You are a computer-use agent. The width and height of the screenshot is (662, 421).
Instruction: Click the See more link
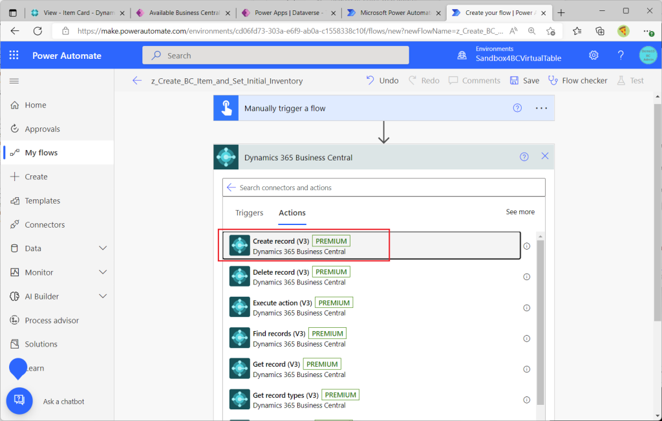[x=520, y=212]
